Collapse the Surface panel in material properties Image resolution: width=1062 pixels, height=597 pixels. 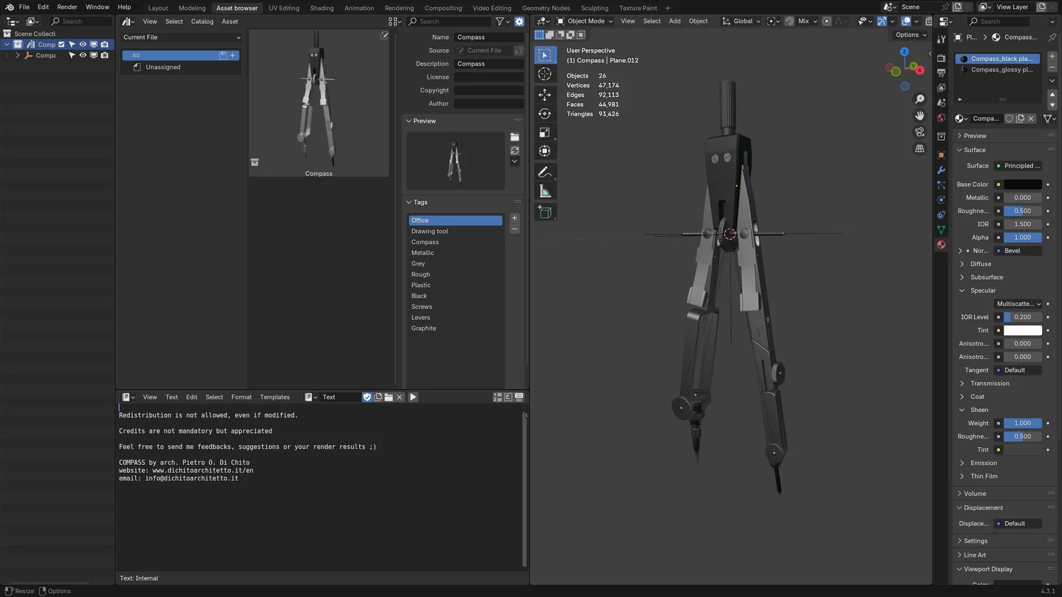973,149
